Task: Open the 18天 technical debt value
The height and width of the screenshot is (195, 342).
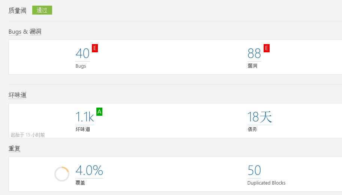Action: coord(260,117)
